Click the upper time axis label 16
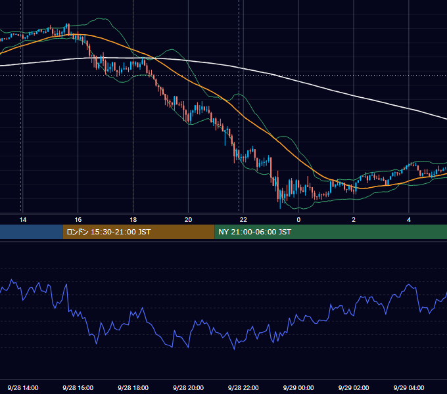The image size is (447, 394). 78,220
